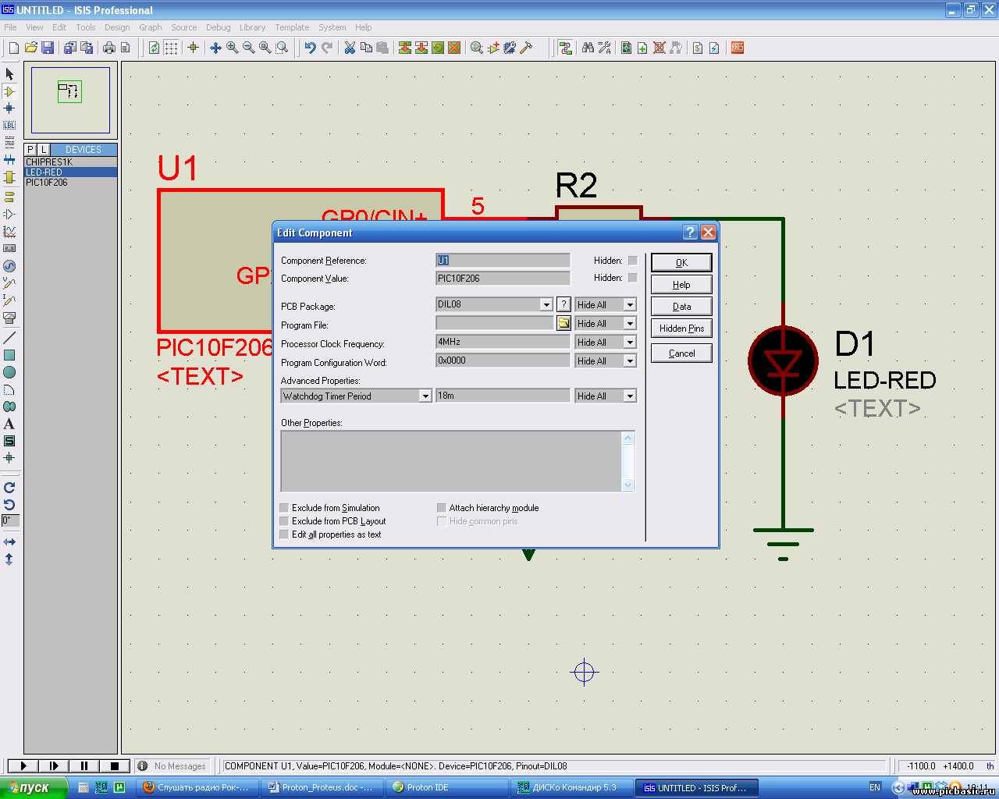Launch ARES netlist transfer icon
The width and height of the screenshot is (999, 799).
(x=738, y=48)
